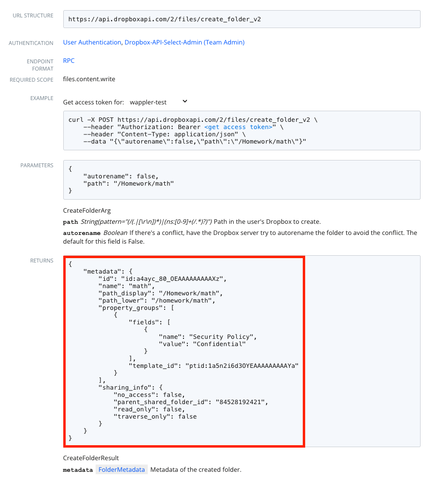
Task: Open Dropbox-API-Select-Admin (Team Admin) link
Action: [x=184, y=42]
